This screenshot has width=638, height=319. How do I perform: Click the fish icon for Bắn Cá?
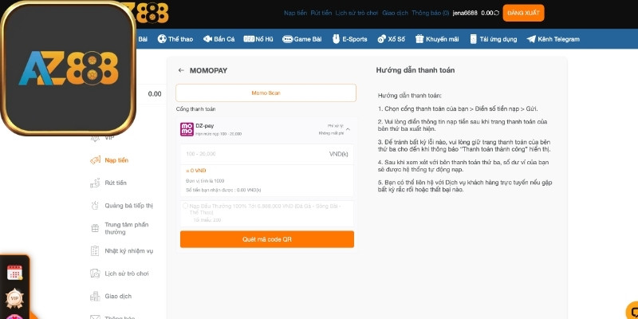pyautogui.click(x=207, y=39)
